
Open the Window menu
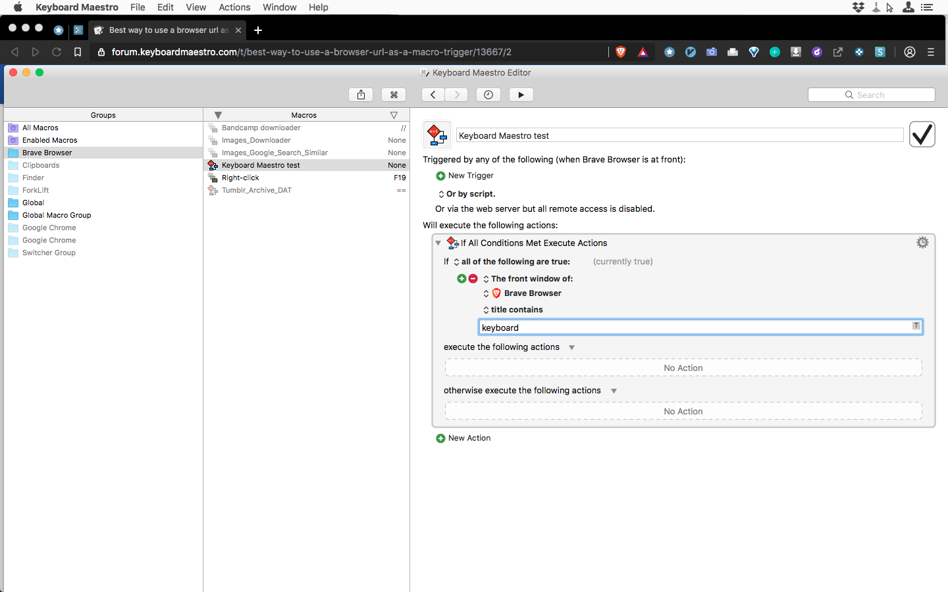279,7
